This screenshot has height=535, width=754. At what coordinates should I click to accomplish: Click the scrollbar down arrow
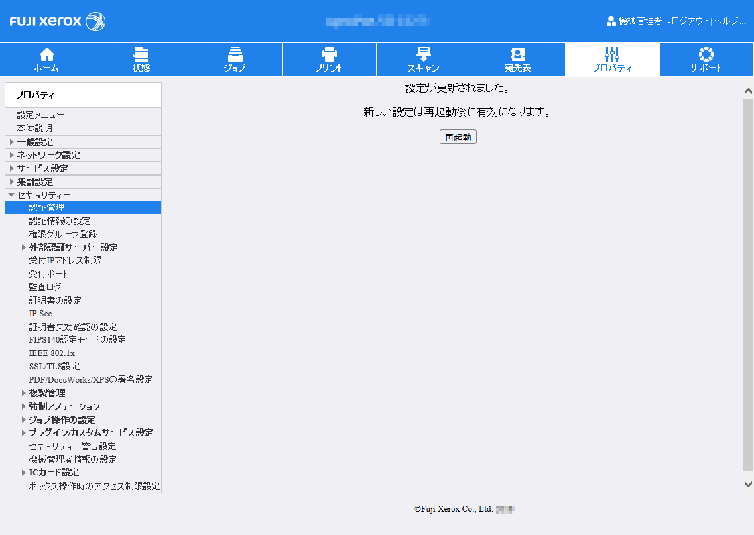click(748, 484)
